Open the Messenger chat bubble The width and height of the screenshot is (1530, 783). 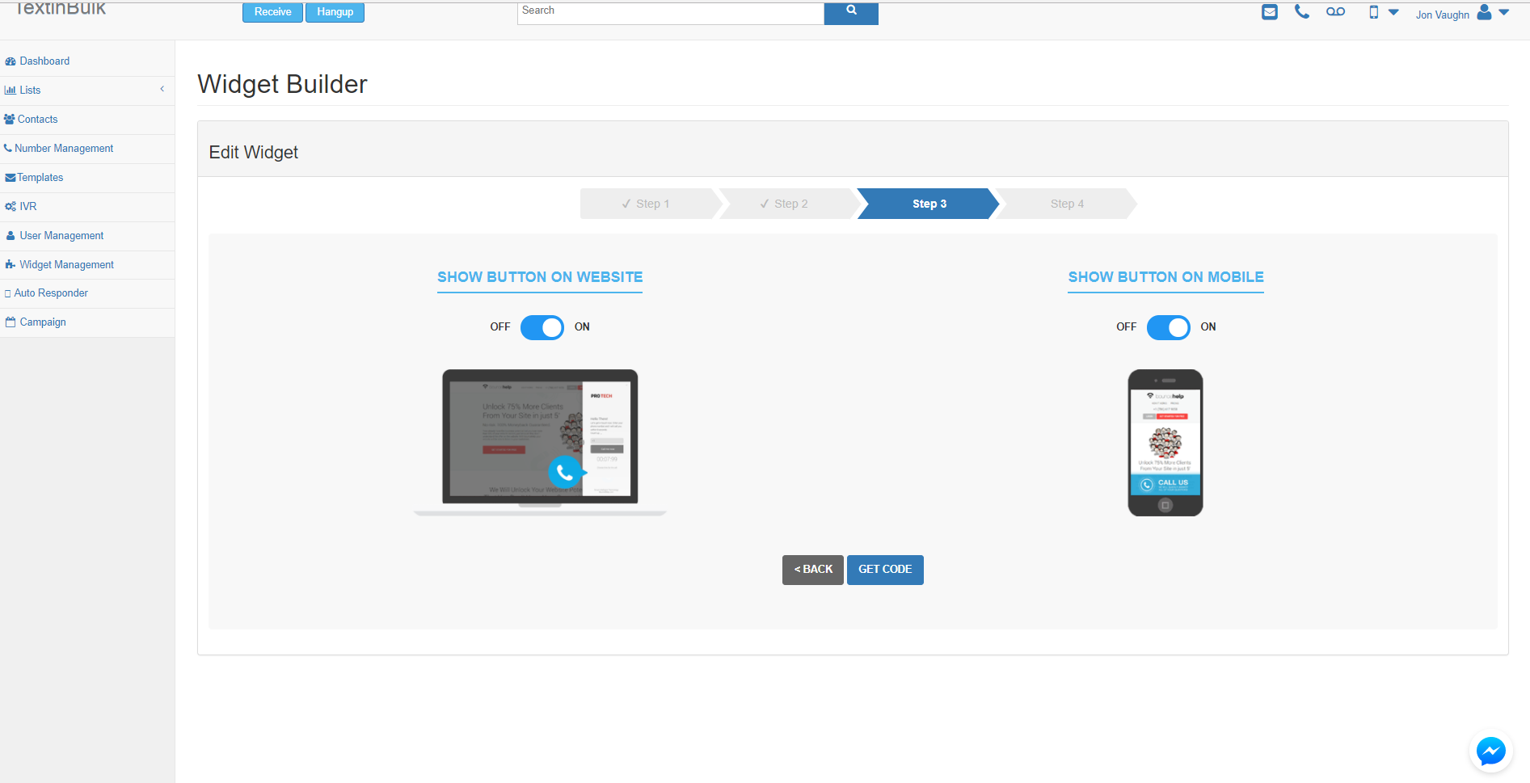(x=1491, y=751)
